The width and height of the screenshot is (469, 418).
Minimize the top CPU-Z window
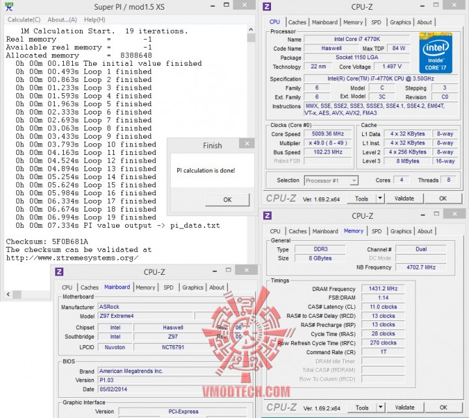tap(422, 6)
